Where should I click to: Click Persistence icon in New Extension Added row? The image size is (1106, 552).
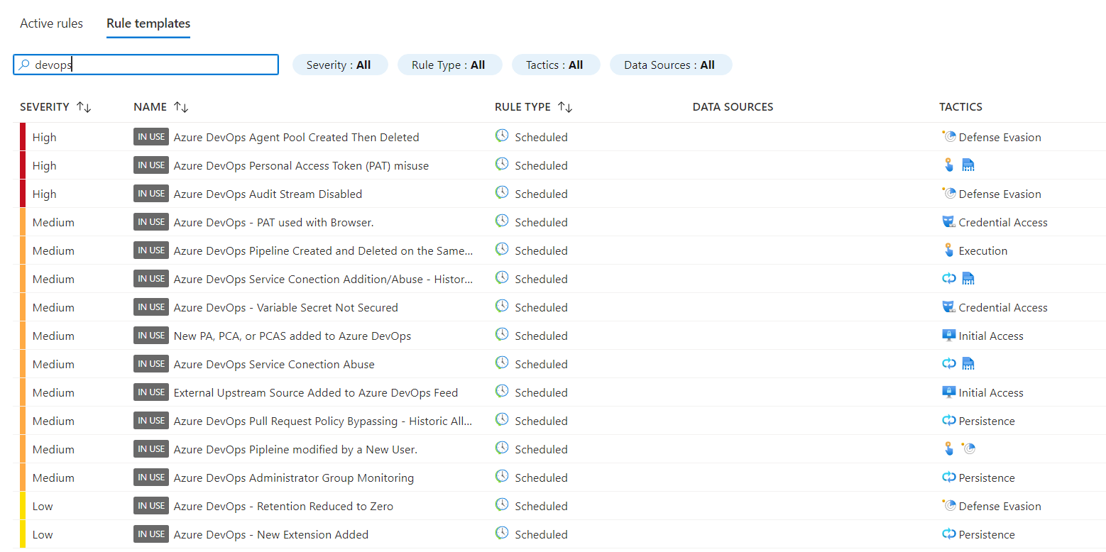point(949,534)
